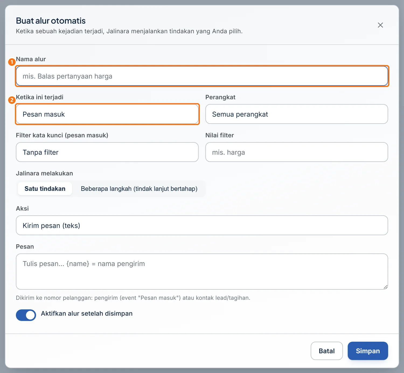Toggle Aktifkan alur setelah disimpan switch

pyautogui.click(x=26, y=315)
